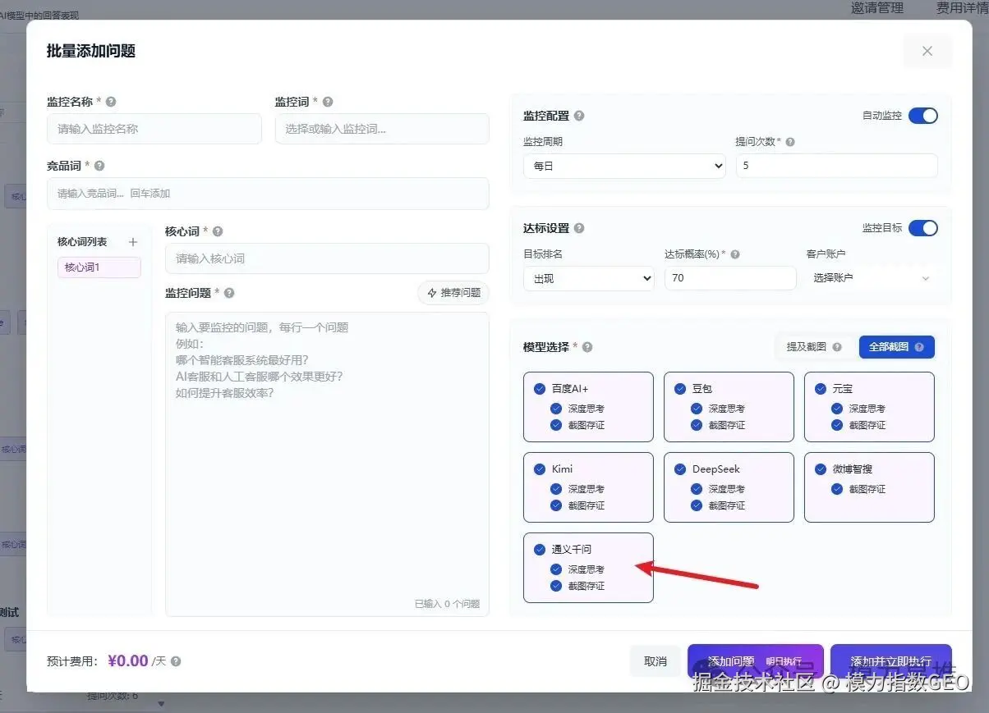Focus the 核心词 input field
989x713 pixels.
coord(327,258)
